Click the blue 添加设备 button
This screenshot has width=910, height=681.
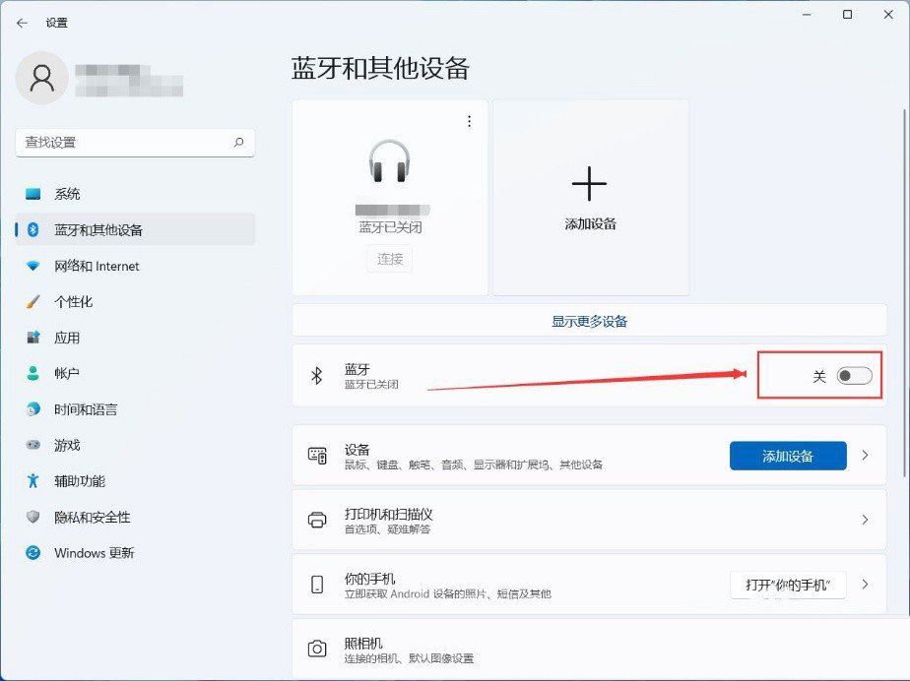788,456
